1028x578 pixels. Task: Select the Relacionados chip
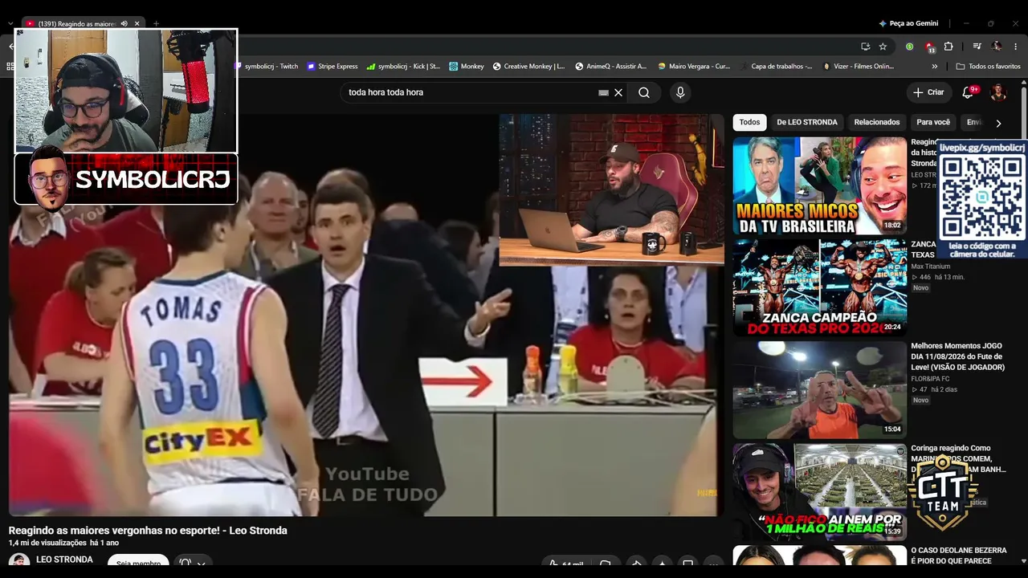pyautogui.click(x=877, y=122)
